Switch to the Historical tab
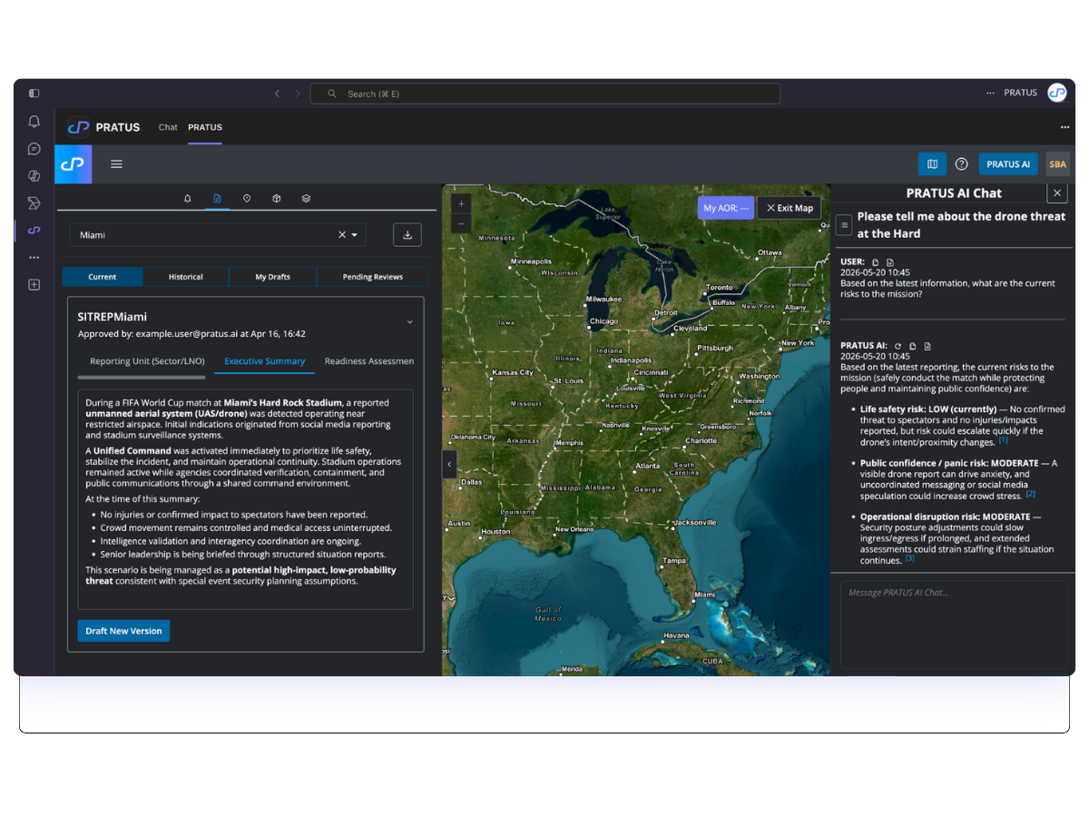 point(186,277)
